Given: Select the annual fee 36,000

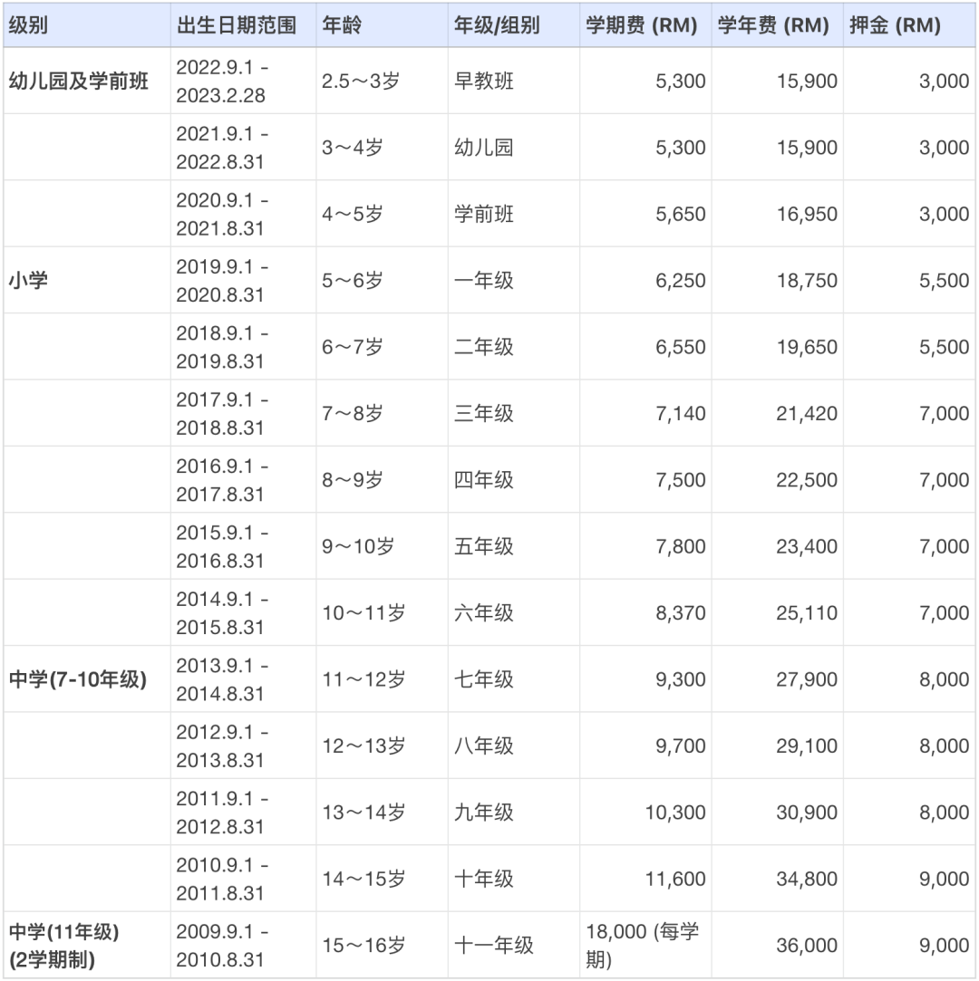Looking at the screenshot, I should pyautogui.click(x=777, y=946).
